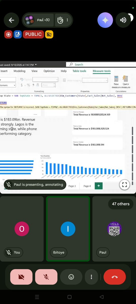The image size is (136, 304).
Task: Open the View ribbon tab
Action: pos(34,71)
